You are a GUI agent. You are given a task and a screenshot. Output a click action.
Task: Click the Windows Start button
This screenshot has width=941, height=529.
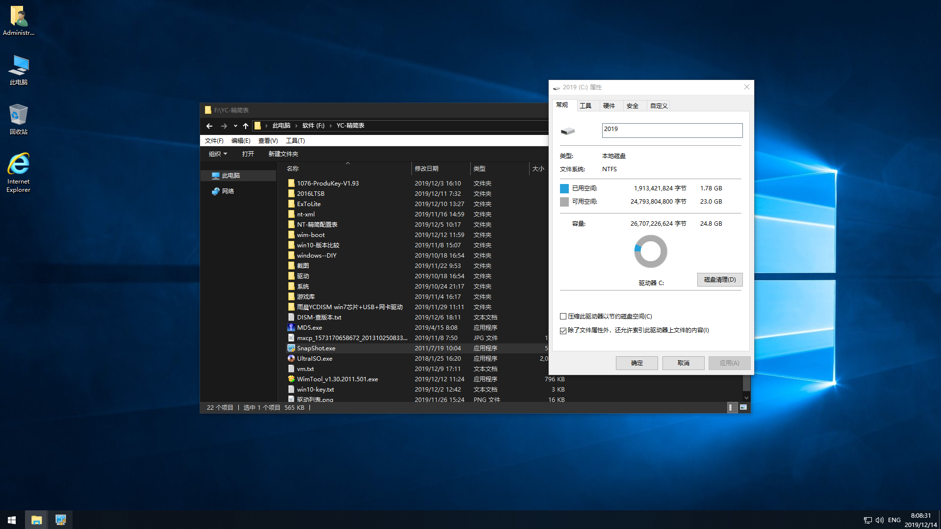pos(12,520)
